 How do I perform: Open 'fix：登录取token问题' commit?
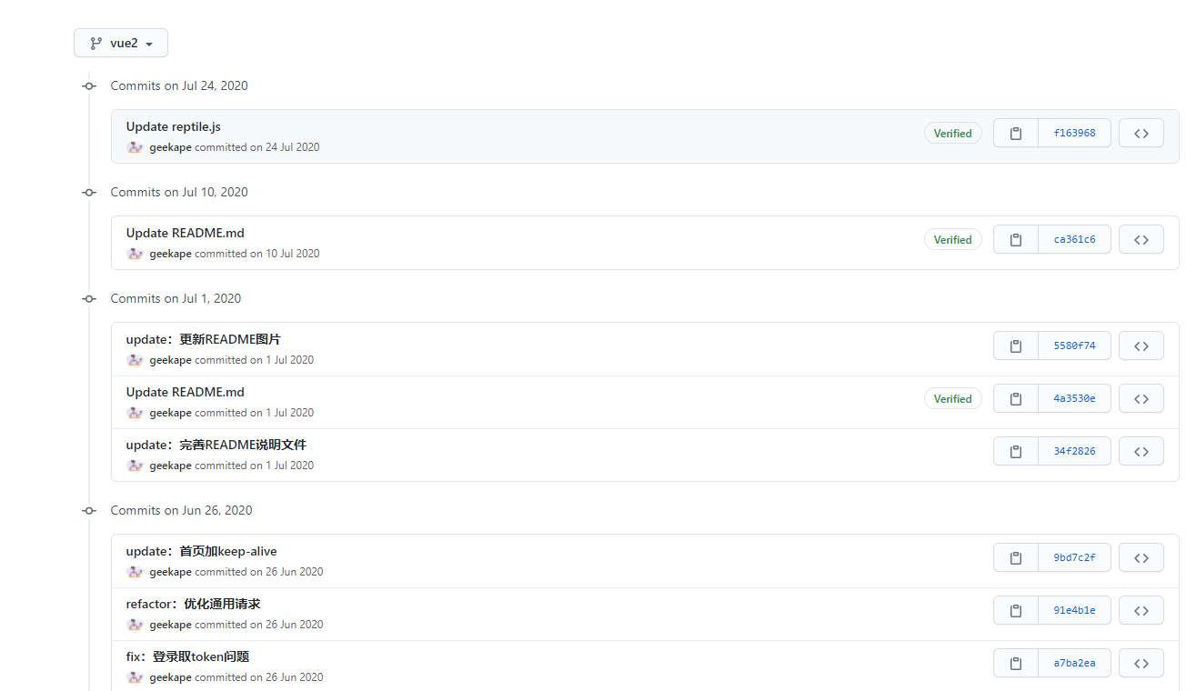[187, 656]
